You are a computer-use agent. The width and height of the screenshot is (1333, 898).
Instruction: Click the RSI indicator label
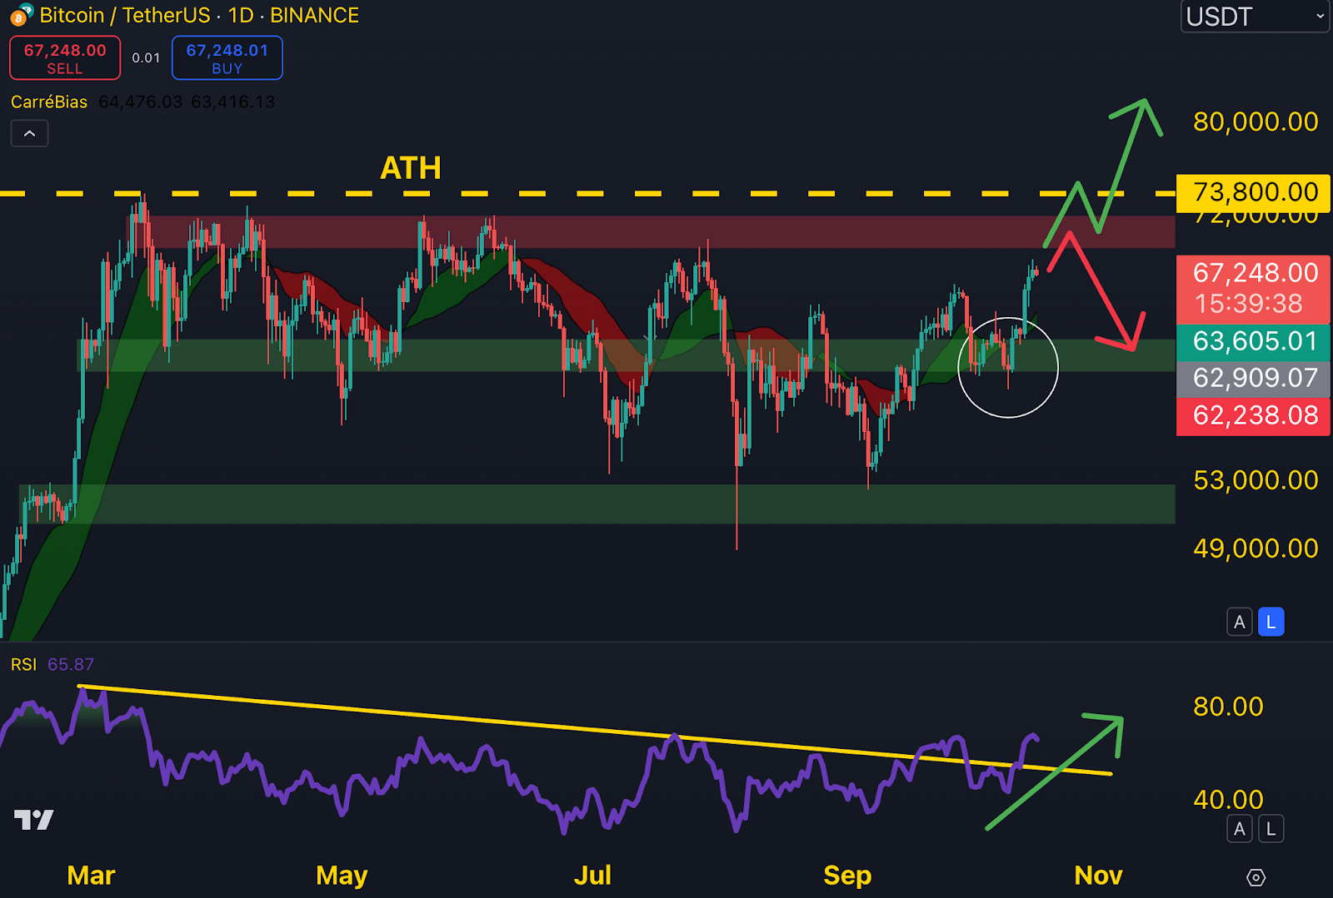(23, 664)
